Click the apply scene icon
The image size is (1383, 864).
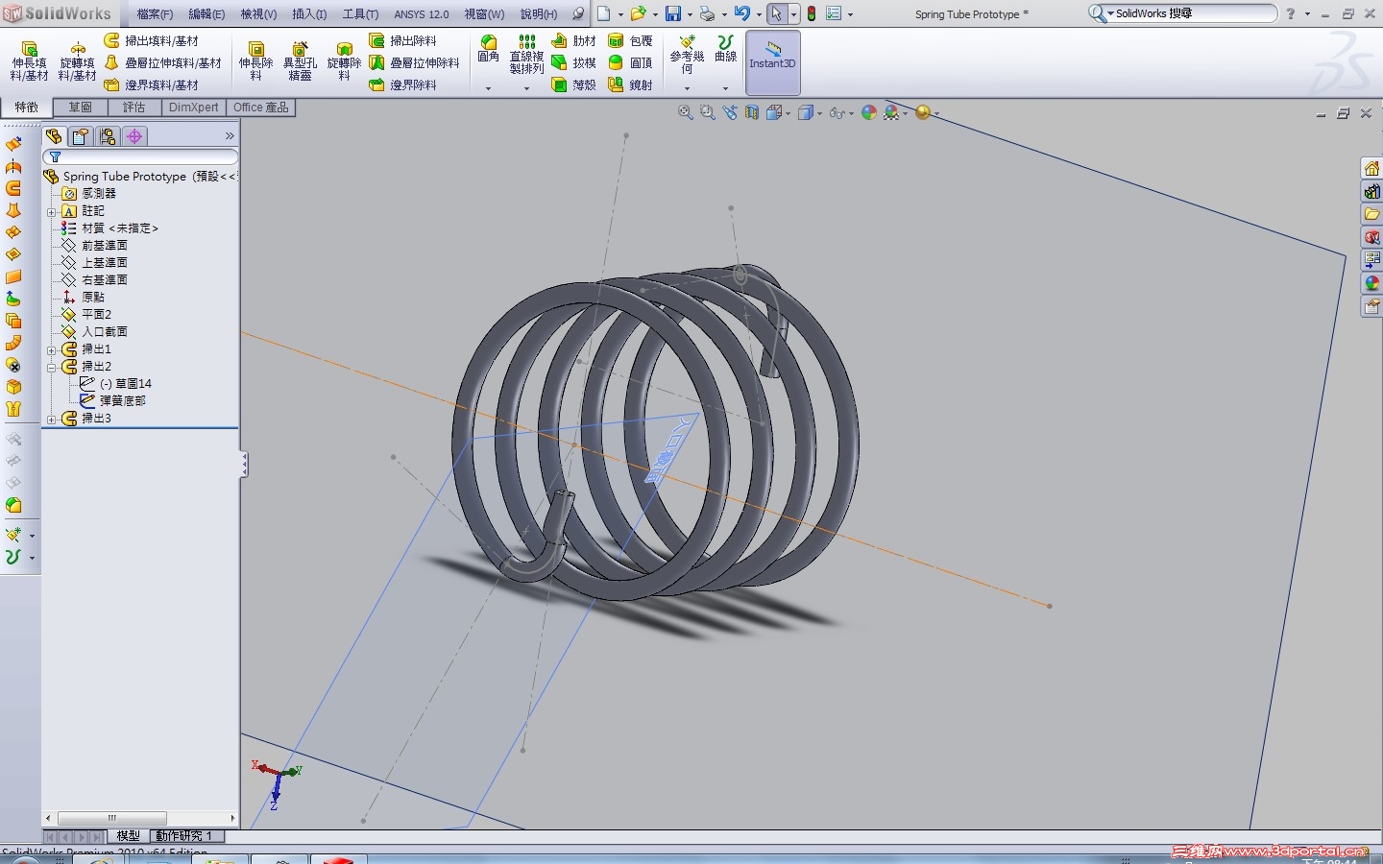click(x=893, y=112)
